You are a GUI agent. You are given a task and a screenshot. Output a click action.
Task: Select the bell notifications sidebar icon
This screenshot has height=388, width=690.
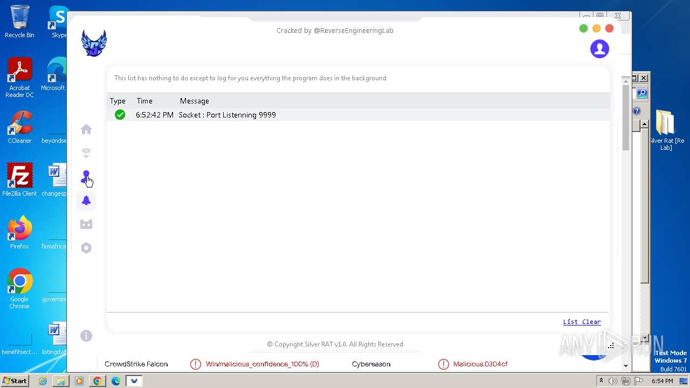[x=86, y=200]
